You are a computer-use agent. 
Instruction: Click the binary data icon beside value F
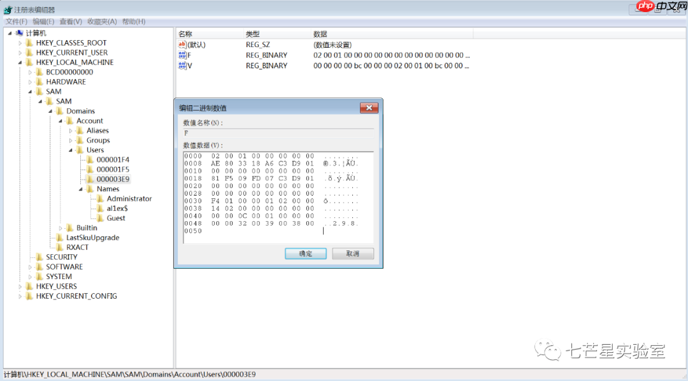(x=182, y=55)
